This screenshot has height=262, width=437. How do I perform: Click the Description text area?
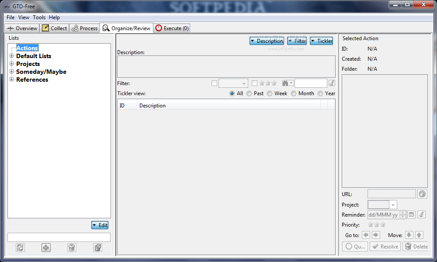pos(226,66)
